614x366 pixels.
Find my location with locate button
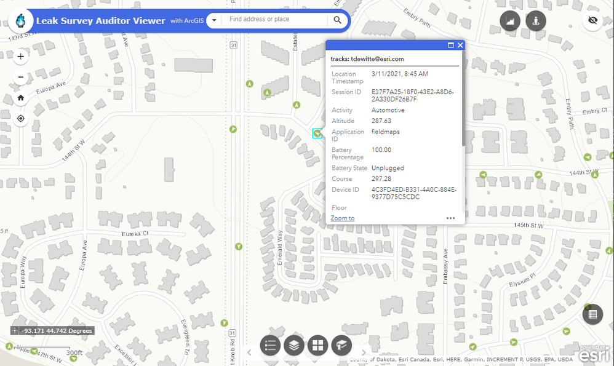(x=21, y=118)
